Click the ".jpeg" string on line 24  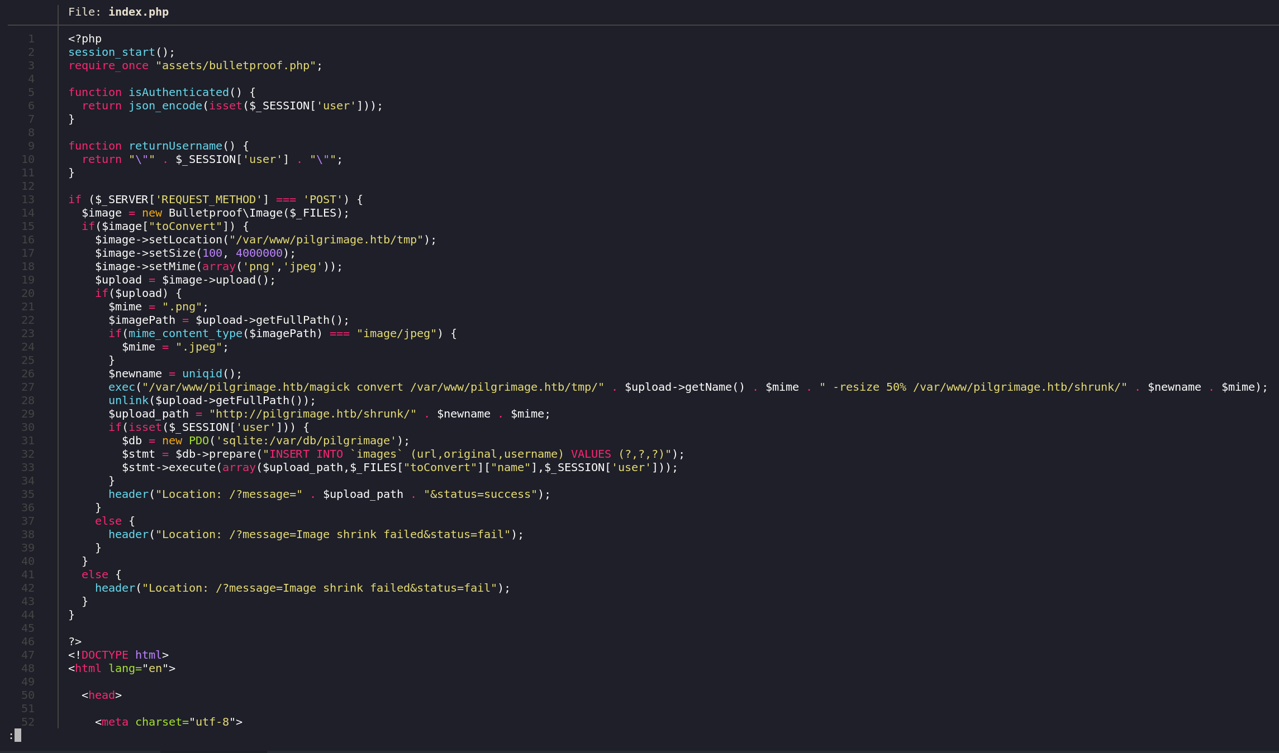pyautogui.click(x=199, y=347)
